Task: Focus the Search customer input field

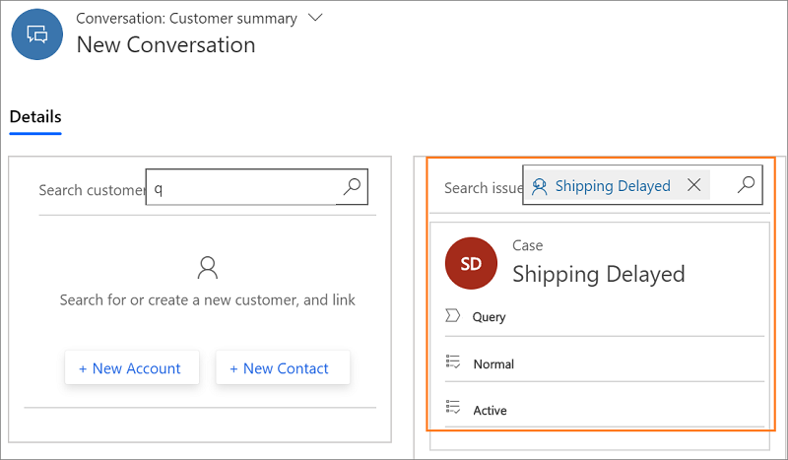Action: (241, 187)
